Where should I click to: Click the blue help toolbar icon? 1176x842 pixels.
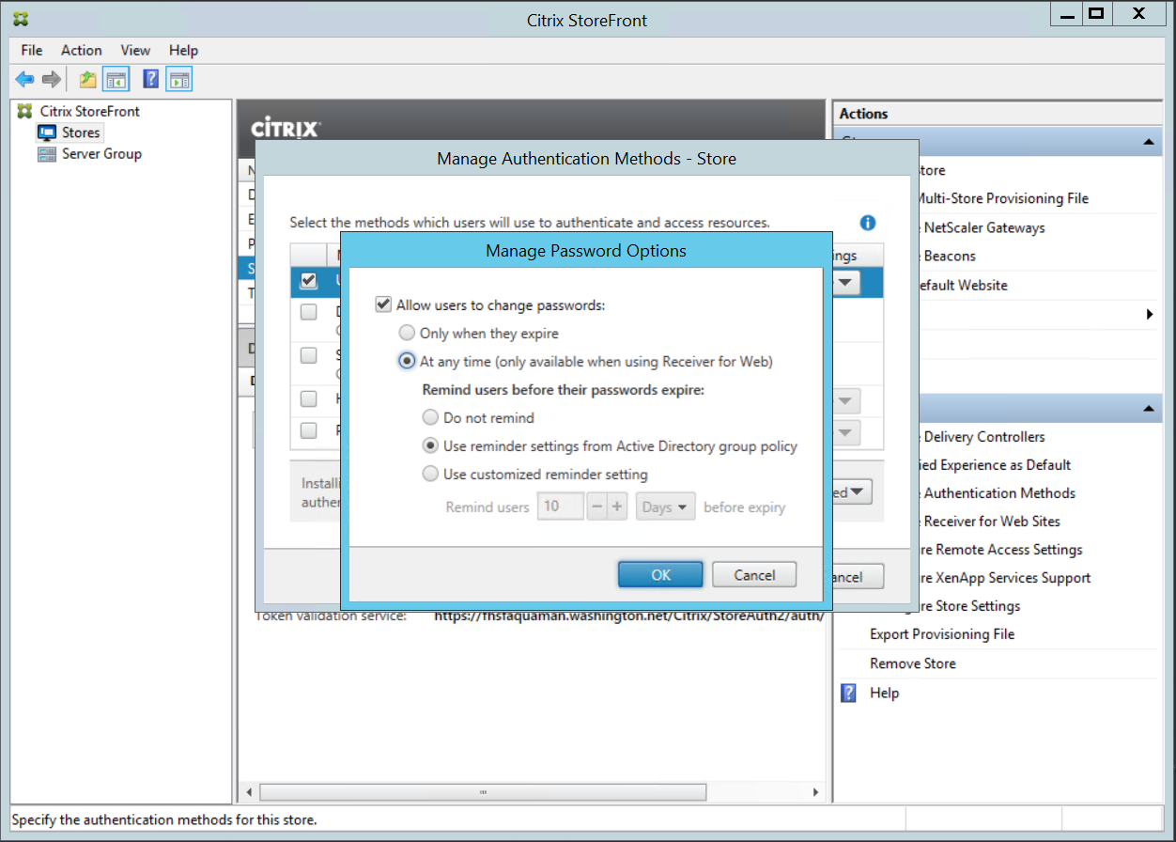point(150,80)
